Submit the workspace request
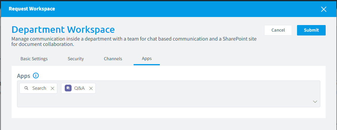The width and height of the screenshot is (337, 130). [311, 30]
